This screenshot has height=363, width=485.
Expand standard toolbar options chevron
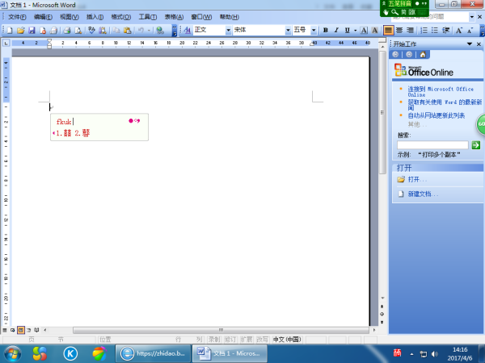tap(175, 31)
